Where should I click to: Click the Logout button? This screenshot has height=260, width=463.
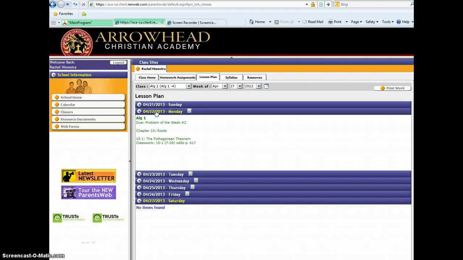[118, 62]
